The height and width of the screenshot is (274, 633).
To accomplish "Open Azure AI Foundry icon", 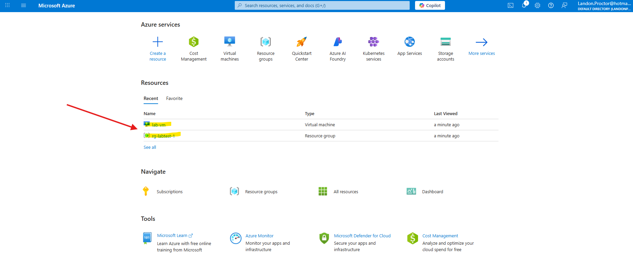I will tap(338, 42).
